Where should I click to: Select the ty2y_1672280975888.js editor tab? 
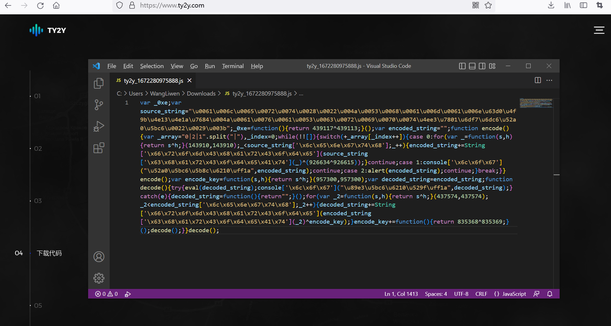(x=153, y=80)
